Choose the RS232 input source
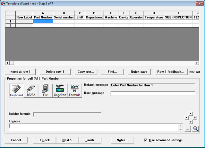The image size is (205, 148). 31,91
